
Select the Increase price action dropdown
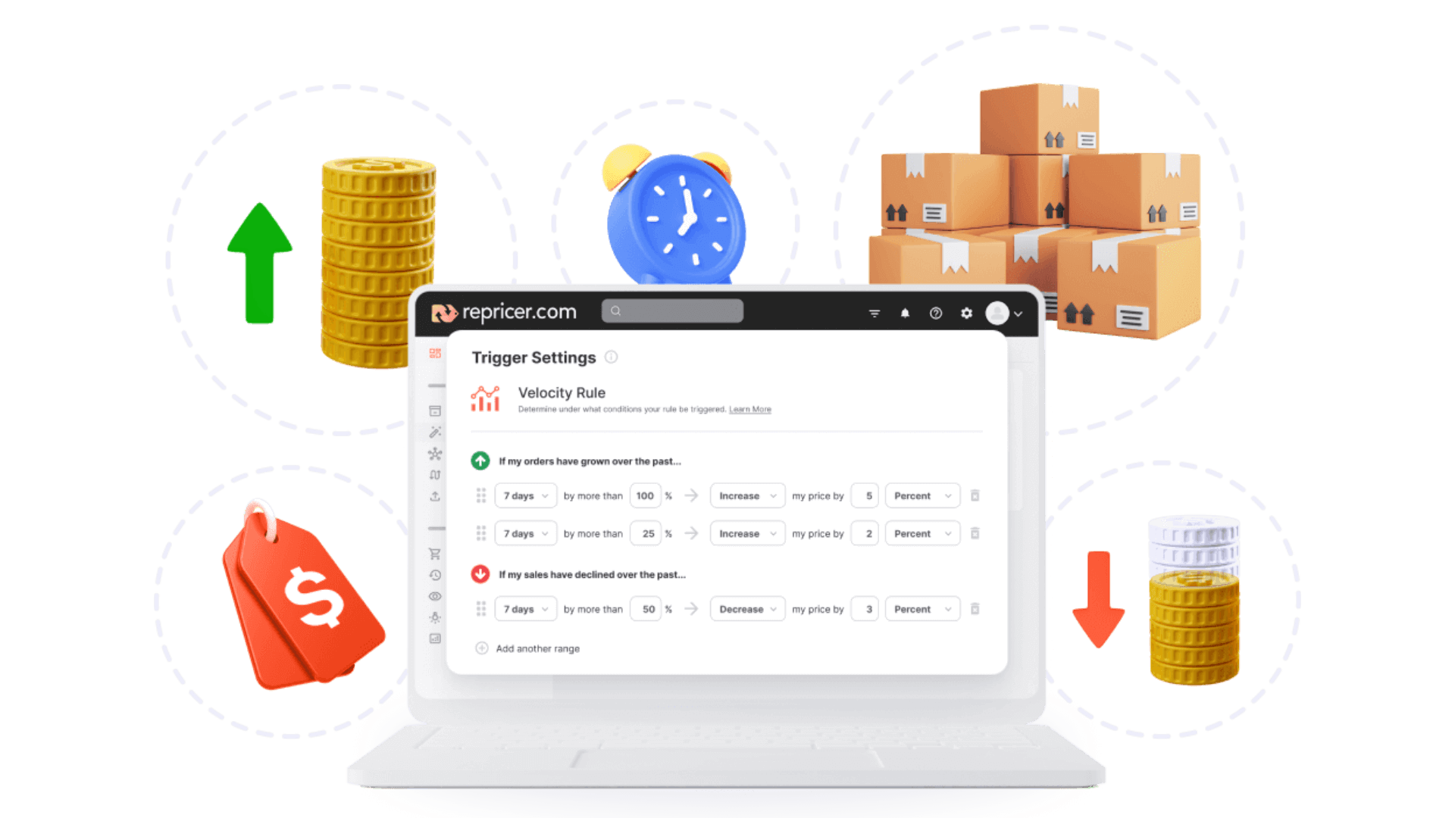(744, 495)
